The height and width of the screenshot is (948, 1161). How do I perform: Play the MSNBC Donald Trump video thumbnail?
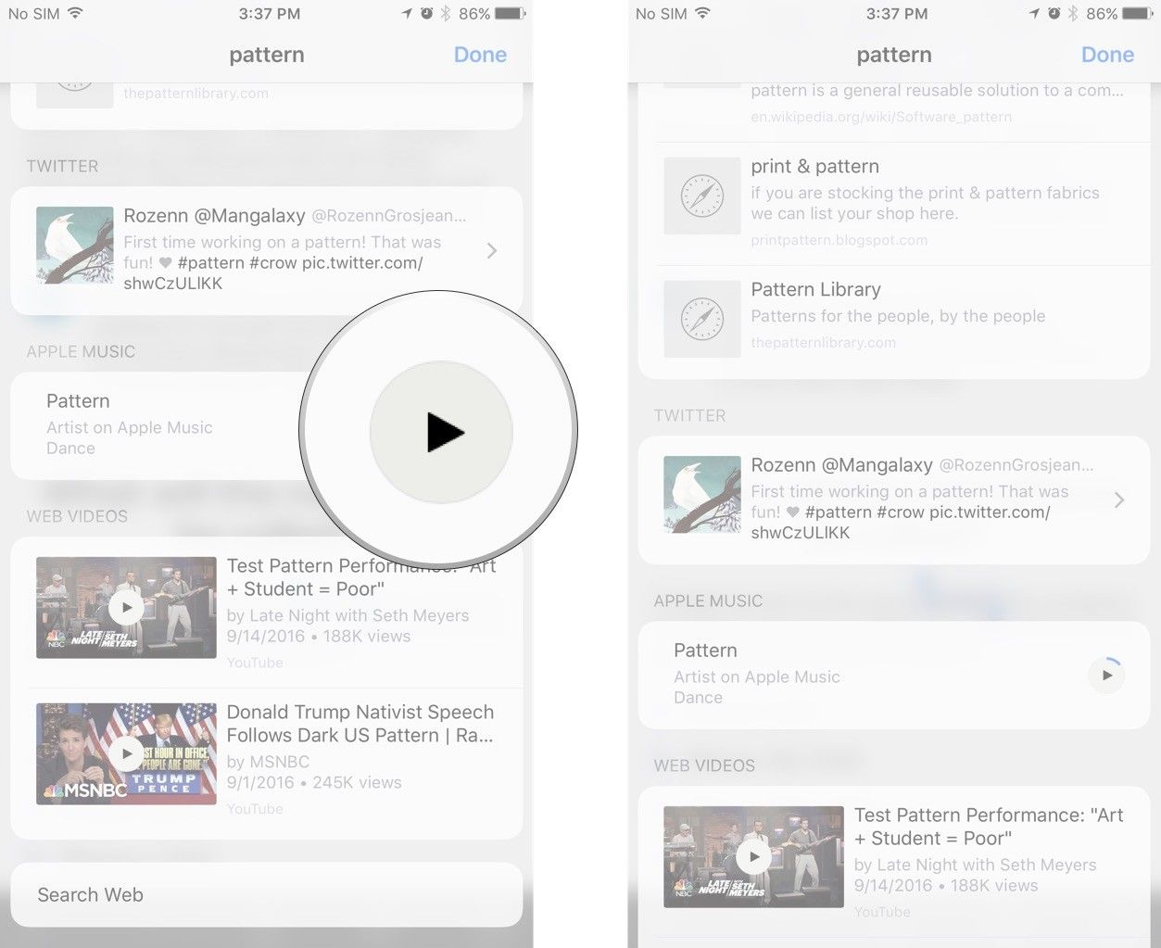[126, 753]
